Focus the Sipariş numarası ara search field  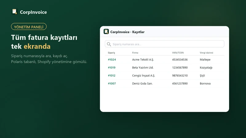pos(165,44)
